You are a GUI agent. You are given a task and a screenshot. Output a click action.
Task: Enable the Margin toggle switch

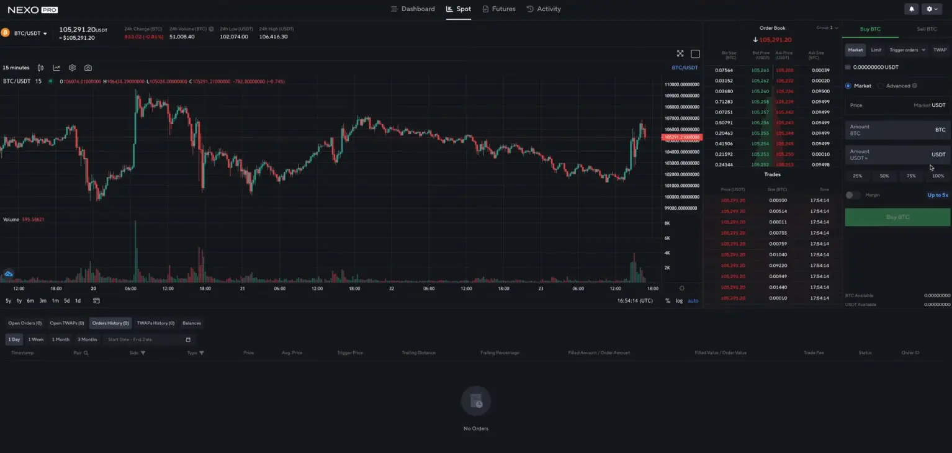click(853, 195)
